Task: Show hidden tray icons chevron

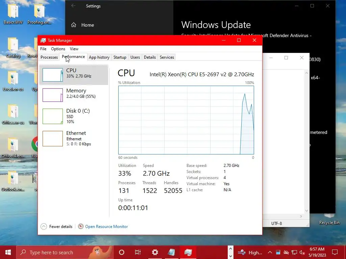Action: point(270,252)
